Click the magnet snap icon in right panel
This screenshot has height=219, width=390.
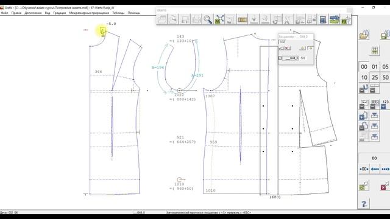click(364, 89)
